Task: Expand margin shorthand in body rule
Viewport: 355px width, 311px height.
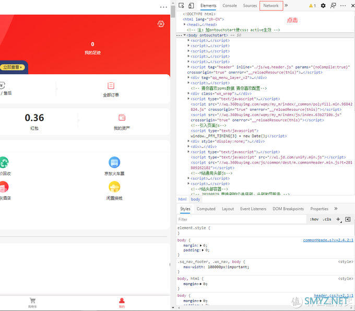Action: pos(201,246)
